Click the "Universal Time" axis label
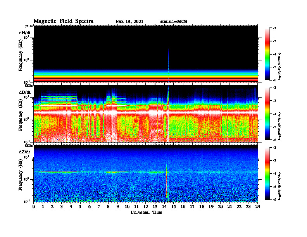The height and width of the screenshot is (237, 307). coord(147,212)
